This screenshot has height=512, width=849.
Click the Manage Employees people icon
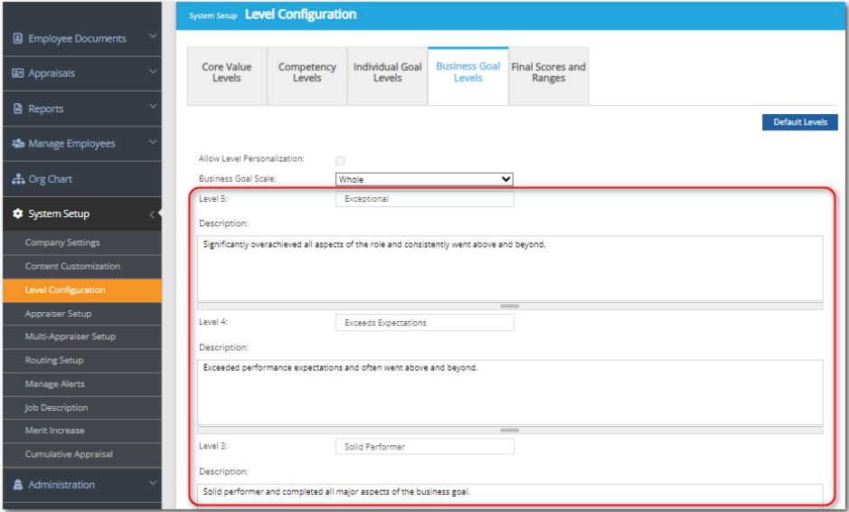[18, 144]
